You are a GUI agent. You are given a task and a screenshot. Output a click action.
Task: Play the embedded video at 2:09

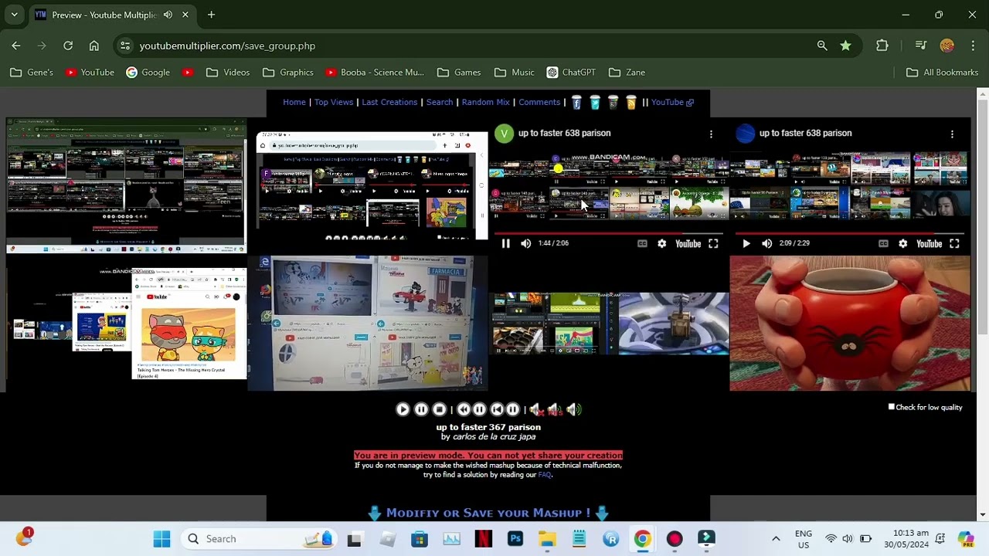(x=746, y=243)
